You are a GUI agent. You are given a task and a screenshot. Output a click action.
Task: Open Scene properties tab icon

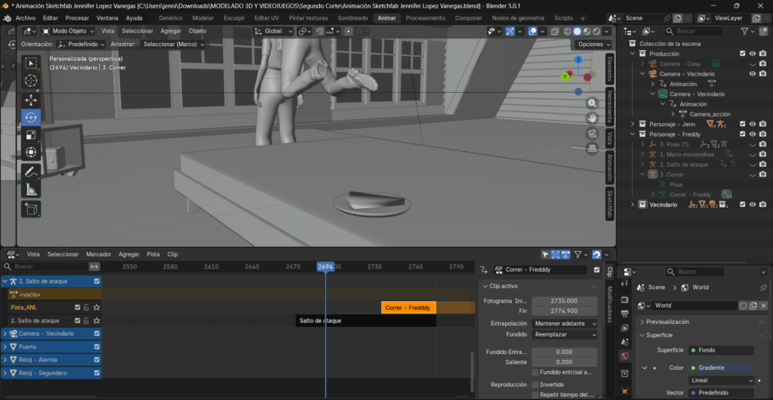[x=624, y=342]
